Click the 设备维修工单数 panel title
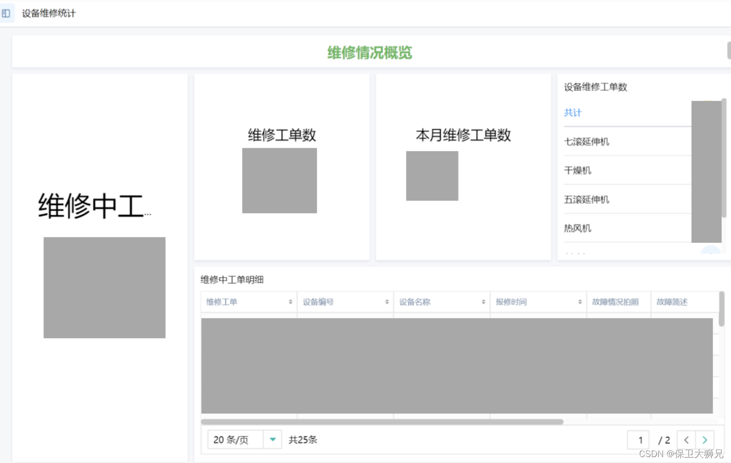This screenshot has height=463, width=731. pyautogui.click(x=595, y=87)
